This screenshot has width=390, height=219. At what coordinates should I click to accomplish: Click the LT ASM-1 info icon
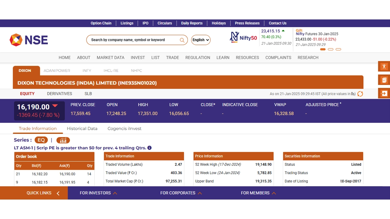coord(149,148)
